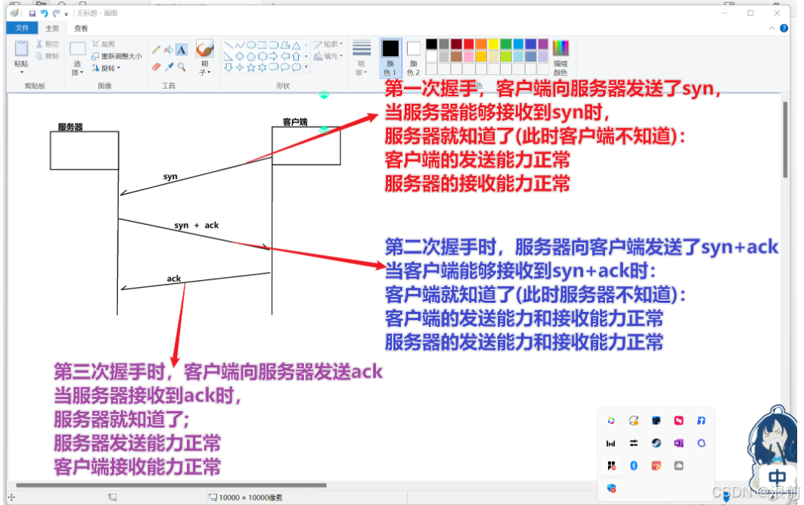
Task: Click the vertical scrollbar thumb
Action: point(785,139)
